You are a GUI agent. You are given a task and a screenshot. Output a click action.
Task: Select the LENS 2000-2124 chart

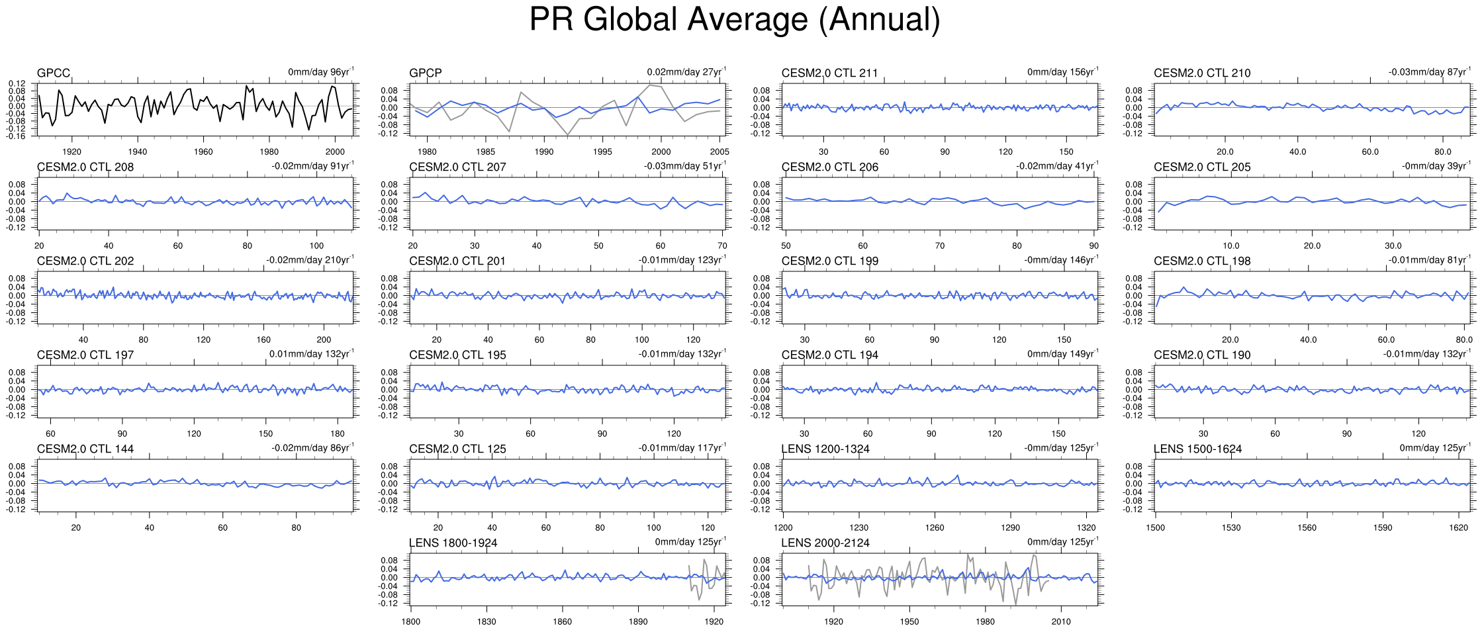point(940,580)
